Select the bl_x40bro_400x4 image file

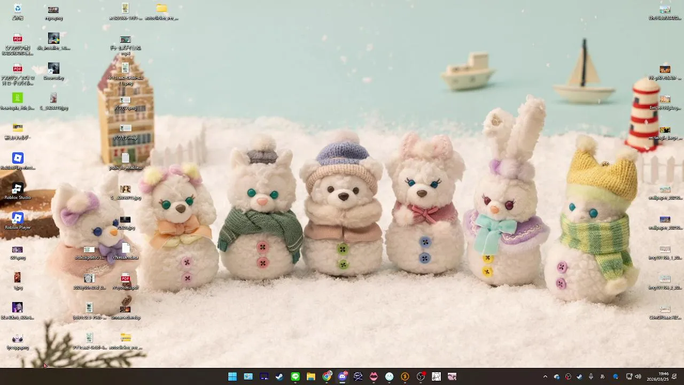click(x=18, y=312)
